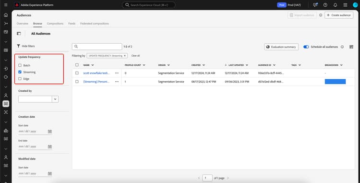Open Start date calendar under Modified date
The width and height of the screenshot is (360, 183).
click(x=50, y=174)
